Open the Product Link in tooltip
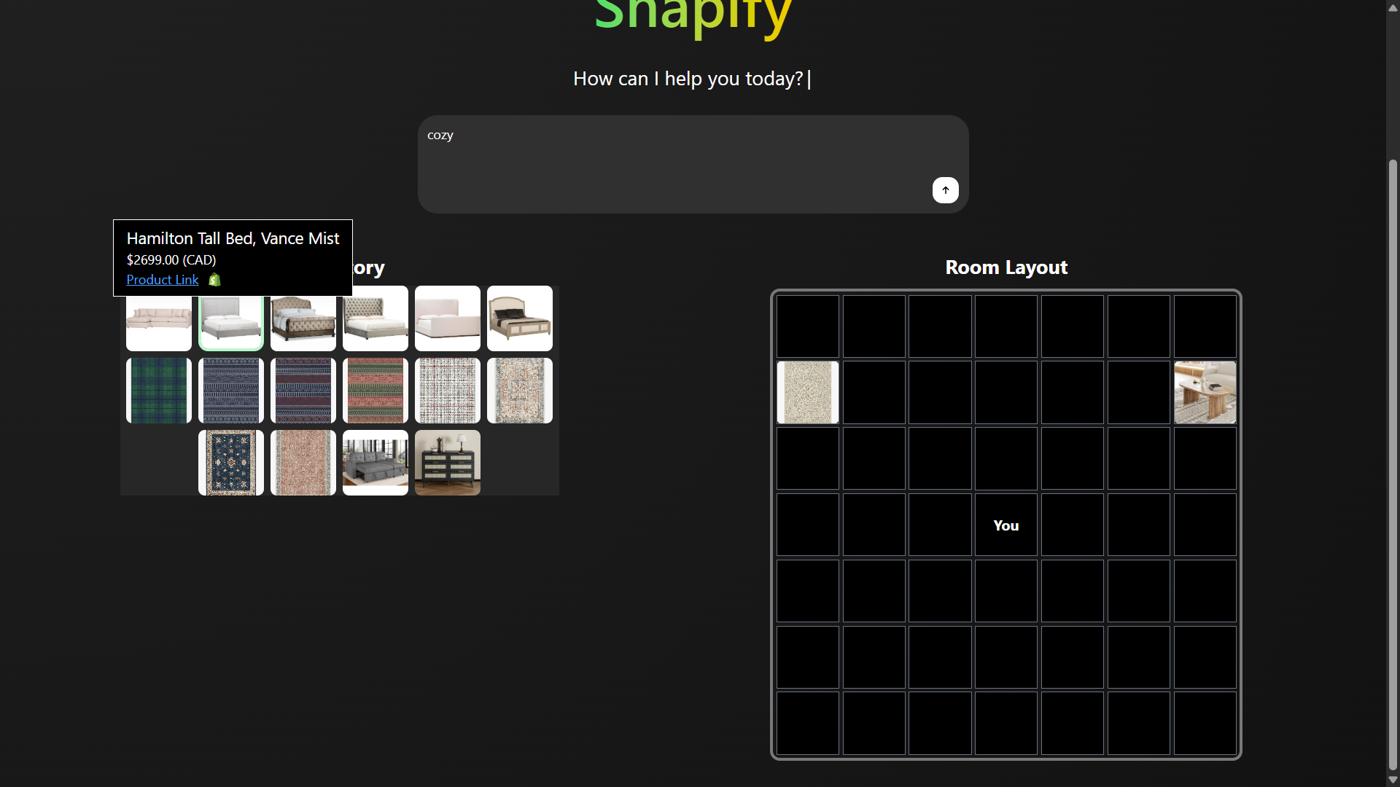1400x787 pixels. click(162, 280)
